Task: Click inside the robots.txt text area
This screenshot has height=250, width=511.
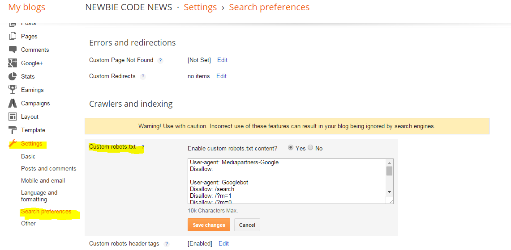Action: tap(287, 181)
